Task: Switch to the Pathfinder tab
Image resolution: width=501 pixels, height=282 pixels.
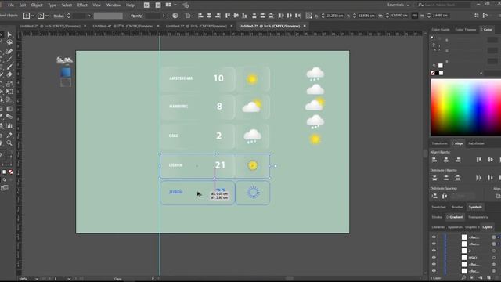Action: [x=476, y=143]
